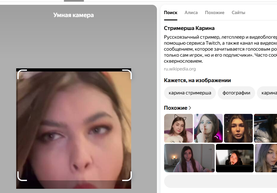Open similar thumbnail with cat ears headband
This screenshot has height=193, width=277.
click(178, 128)
